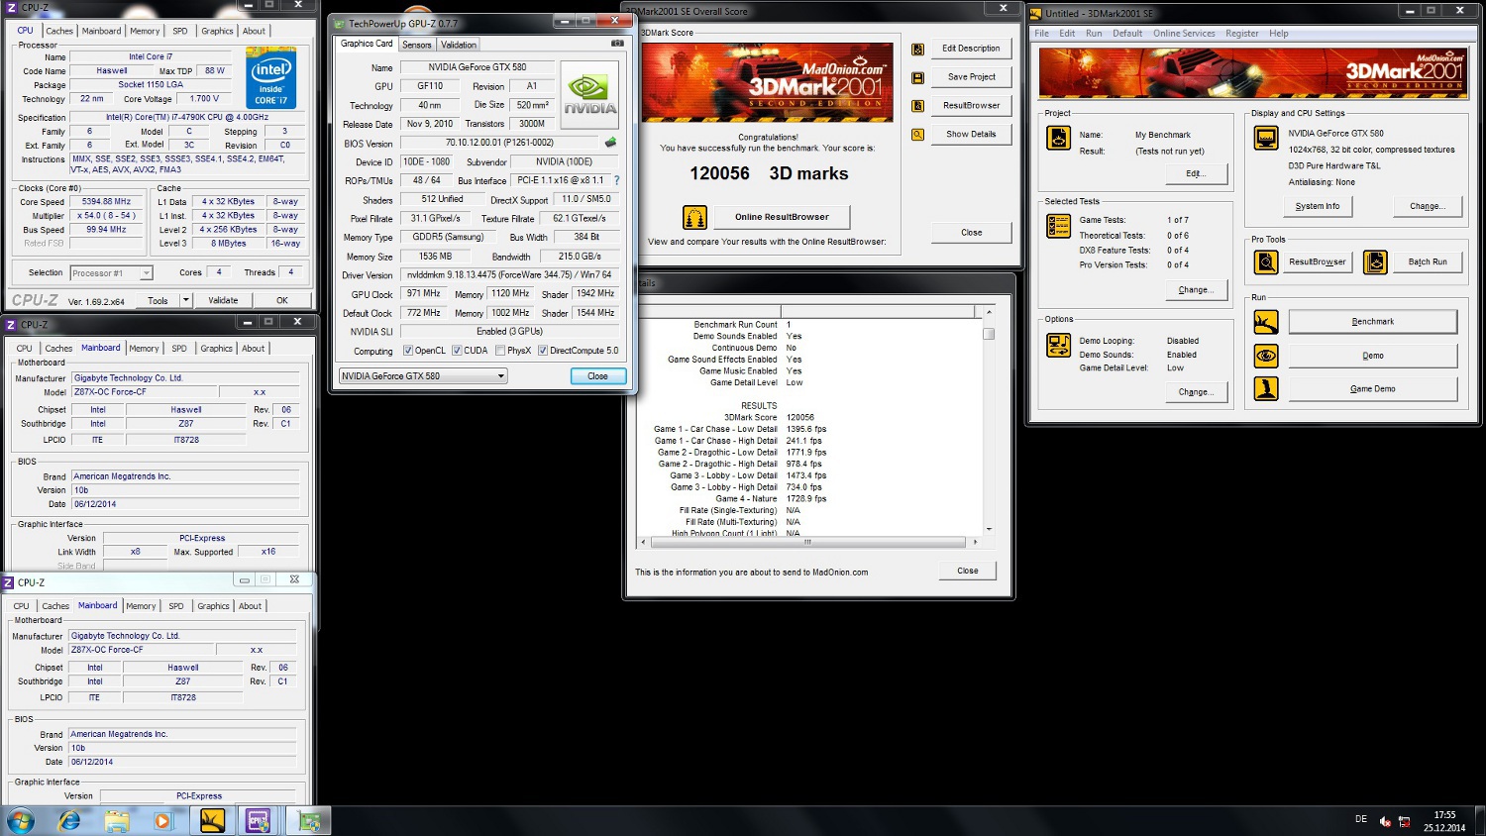Click Close in the GPU-Z window

pyautogui.click(x=597, y=375)
